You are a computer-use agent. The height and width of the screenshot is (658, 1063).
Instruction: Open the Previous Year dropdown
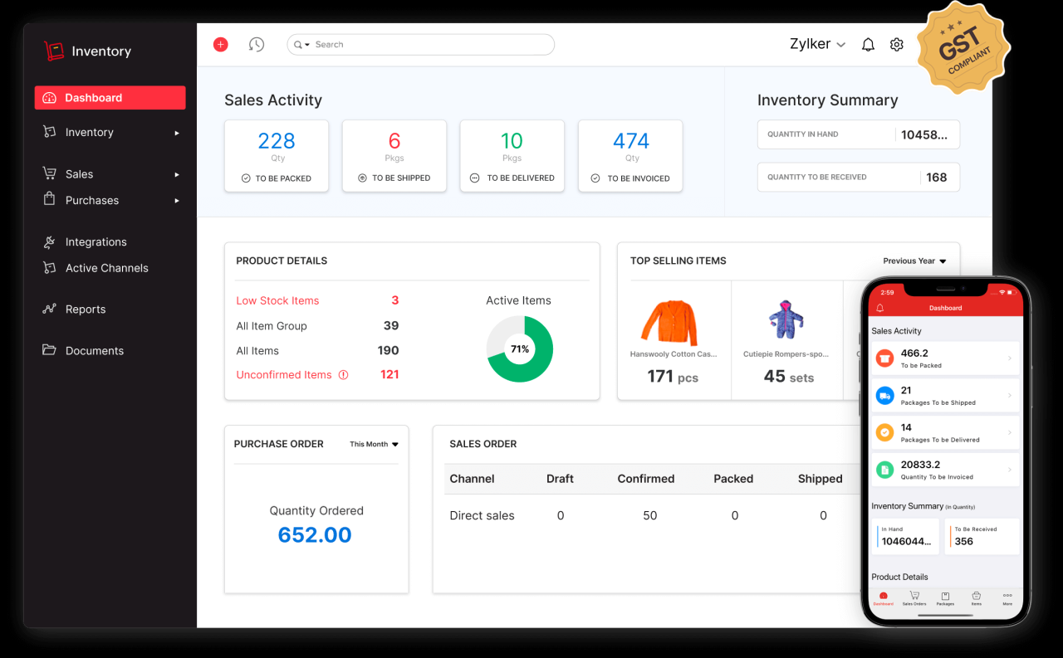coord(914,261)
